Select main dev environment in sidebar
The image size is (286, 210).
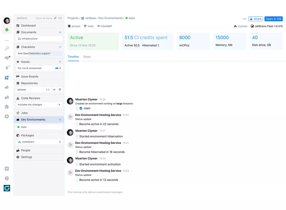[x=39, y=127]
